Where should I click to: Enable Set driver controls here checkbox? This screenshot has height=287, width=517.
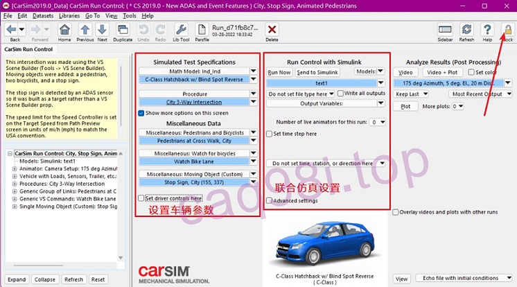(x=141, y=198)
